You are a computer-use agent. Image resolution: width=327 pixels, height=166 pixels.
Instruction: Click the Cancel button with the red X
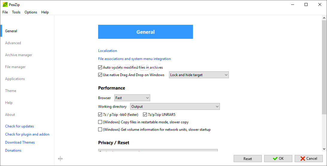pyautogui.click(x=309, y=159)
